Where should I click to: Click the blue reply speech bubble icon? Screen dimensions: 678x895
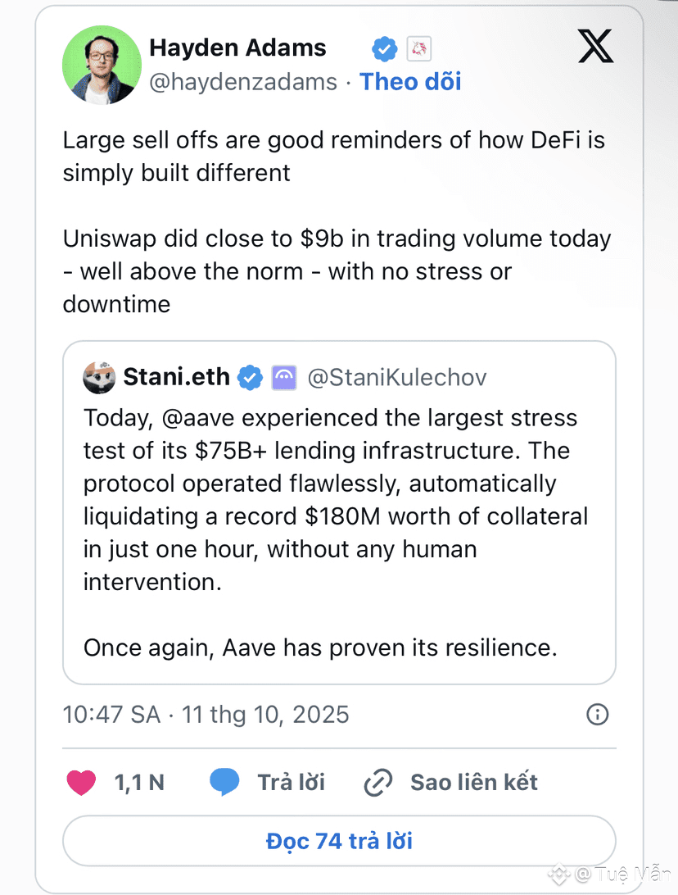[224, 781]
